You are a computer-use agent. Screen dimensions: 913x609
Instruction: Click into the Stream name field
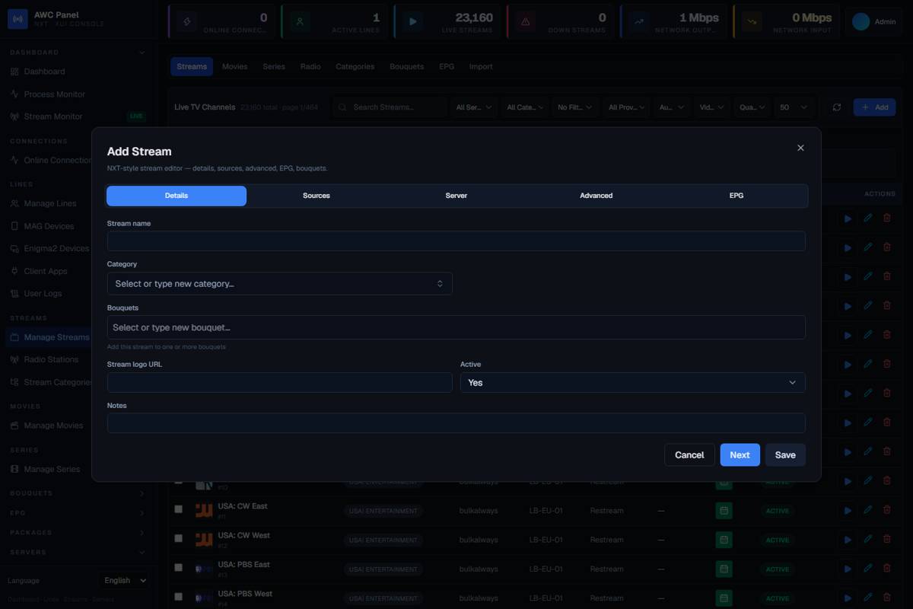(456, 241)
